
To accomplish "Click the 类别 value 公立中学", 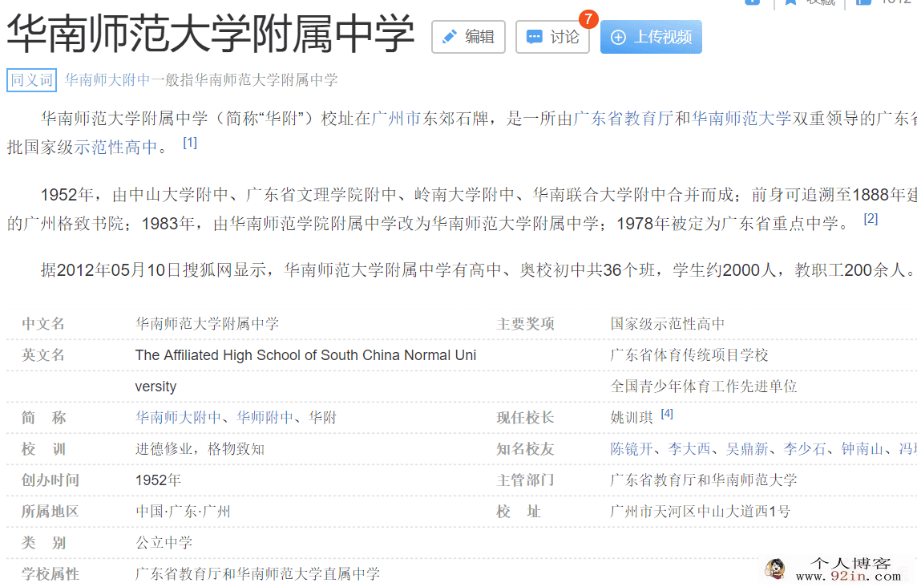I will [x=164, y=543].
